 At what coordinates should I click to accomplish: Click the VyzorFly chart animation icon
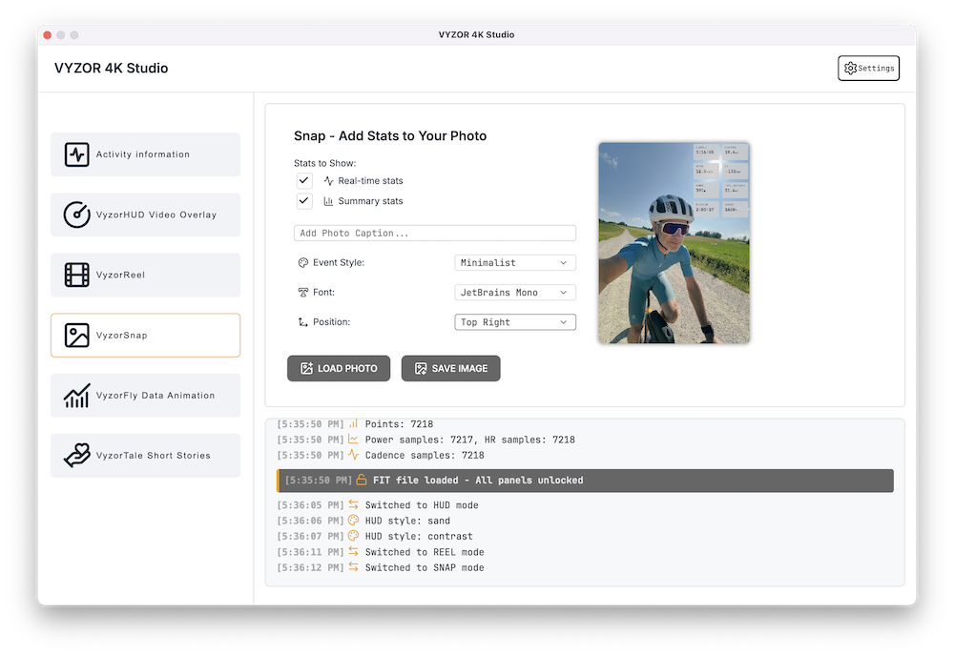point(76,396)
